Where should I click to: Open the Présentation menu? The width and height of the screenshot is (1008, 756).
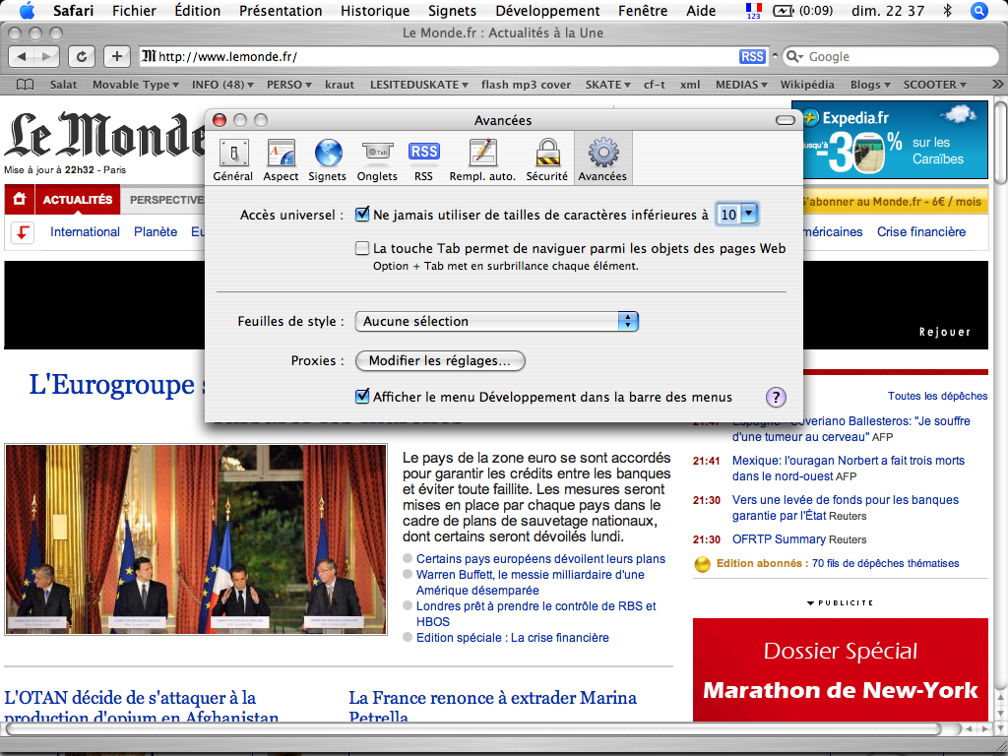click(x=281, y=10)
